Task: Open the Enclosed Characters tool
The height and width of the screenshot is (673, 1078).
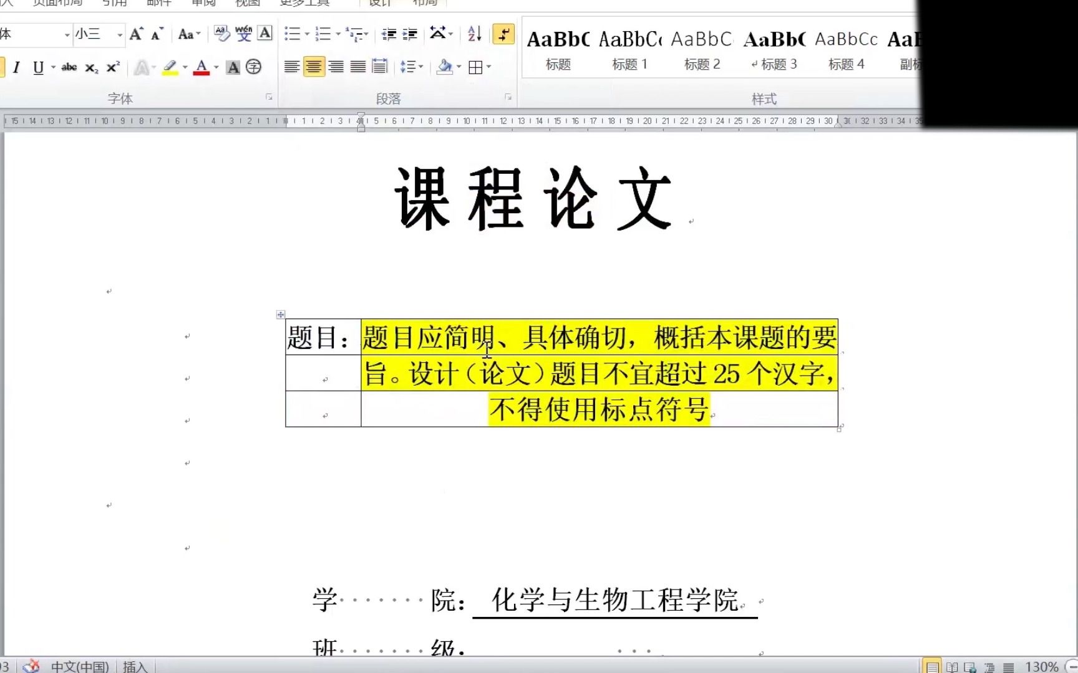Action: 253,67
